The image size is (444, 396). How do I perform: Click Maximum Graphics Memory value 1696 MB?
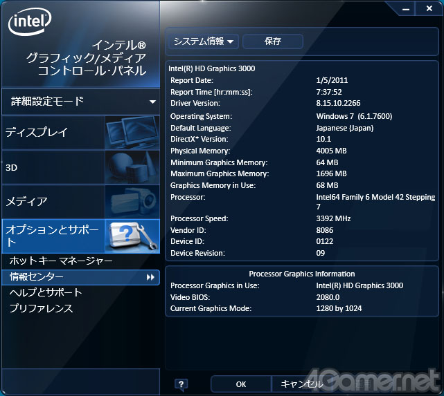click(x=331, y=173)
